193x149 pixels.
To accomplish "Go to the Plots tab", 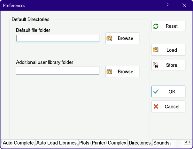I will tap(84, 143).
